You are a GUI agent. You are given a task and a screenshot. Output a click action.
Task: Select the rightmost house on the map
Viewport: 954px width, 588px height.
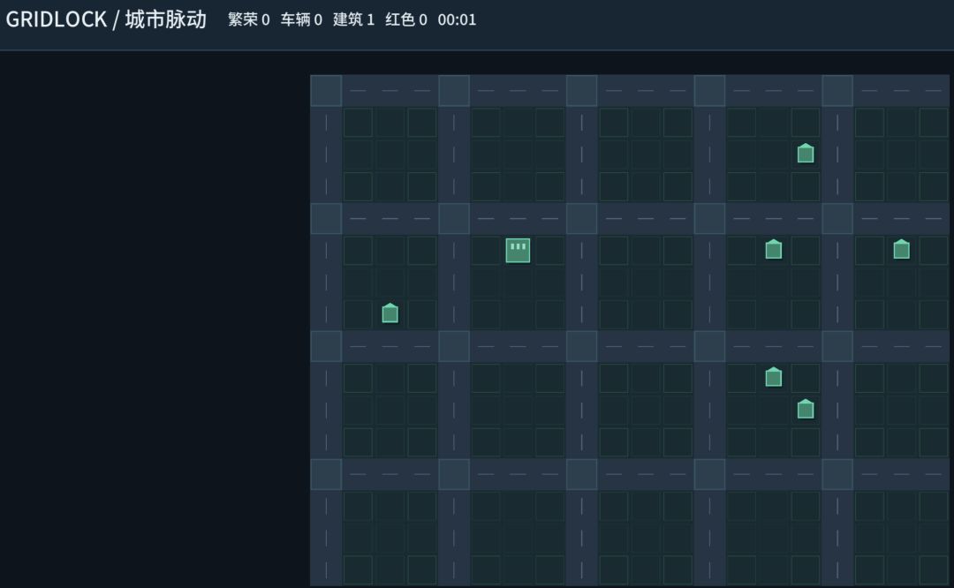902,249
